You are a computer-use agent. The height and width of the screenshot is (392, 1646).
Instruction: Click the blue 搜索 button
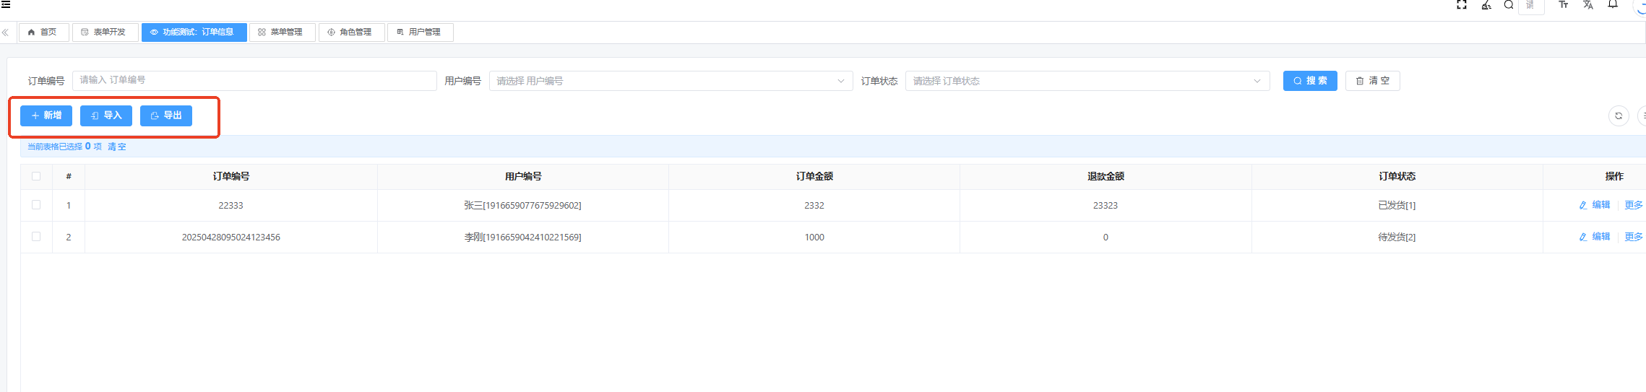coord(1310,81)
